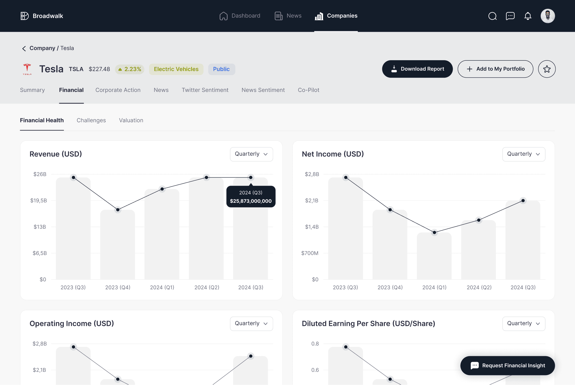Click the $227.48 stock price
Image resolution: width=575 pixels, height=385 pixels.
point(99,69)
